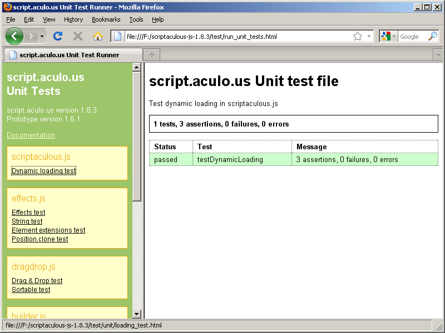Viewport: 445px width, 333px height.
Task: Run the Dynamic loading test link
Action: pos(44,171)
